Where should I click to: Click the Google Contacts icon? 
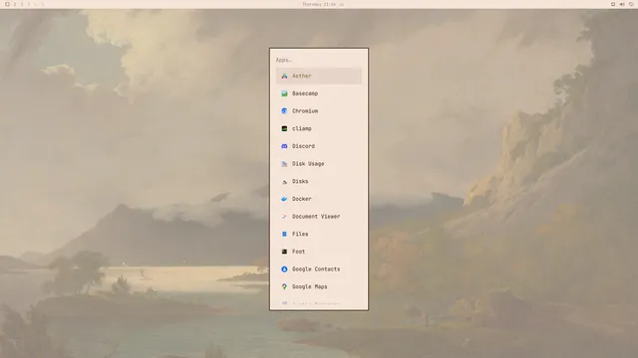284,269
